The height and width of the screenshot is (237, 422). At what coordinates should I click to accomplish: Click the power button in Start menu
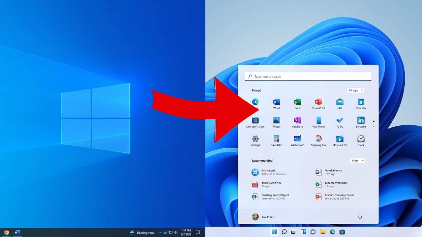pyautogui.click(x=360, y=217)
